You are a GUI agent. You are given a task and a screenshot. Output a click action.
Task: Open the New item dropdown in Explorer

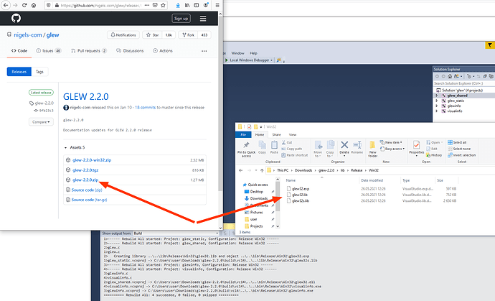pyautogui.click(x=391, y=142)
